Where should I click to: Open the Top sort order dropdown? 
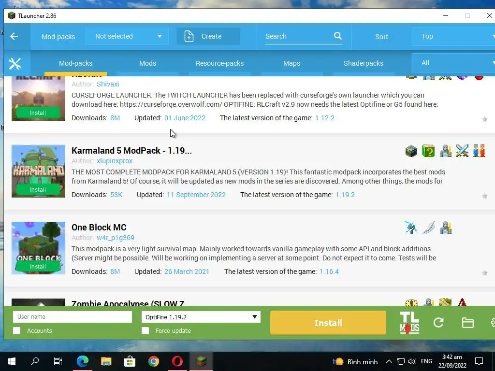pos(453,36)
